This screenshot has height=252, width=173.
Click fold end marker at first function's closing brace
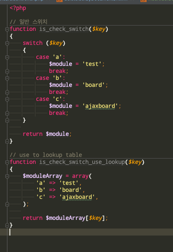(x=7, y=141)
